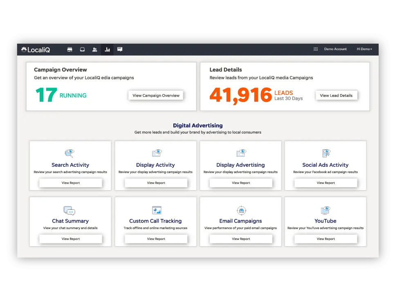Click the YouTube card title

325,221
